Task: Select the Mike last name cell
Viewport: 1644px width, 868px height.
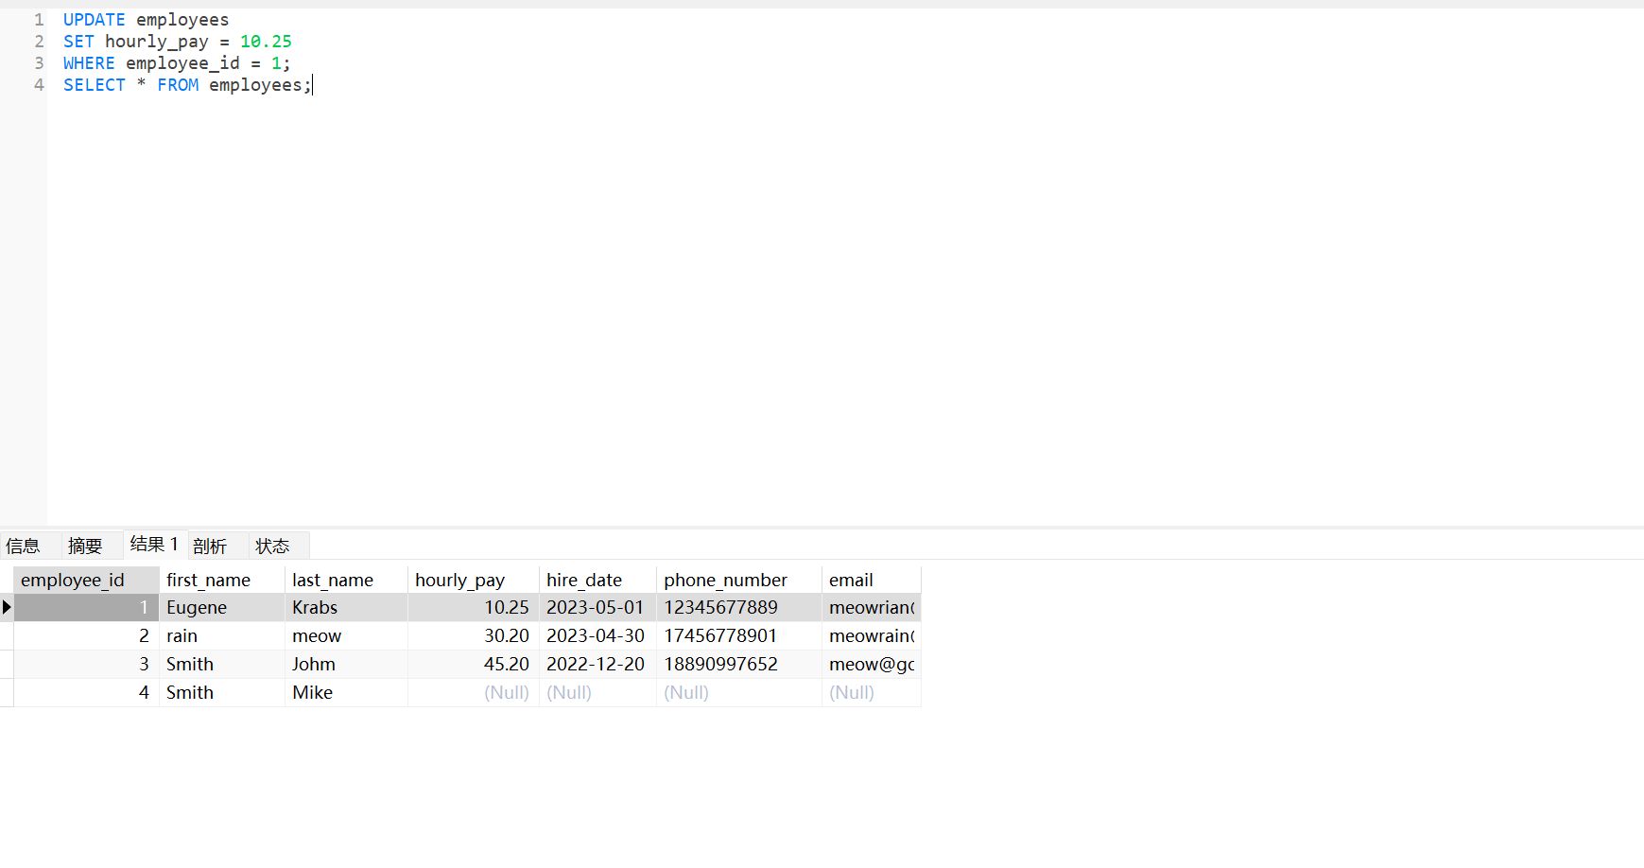Action: [x=313, y=692]
